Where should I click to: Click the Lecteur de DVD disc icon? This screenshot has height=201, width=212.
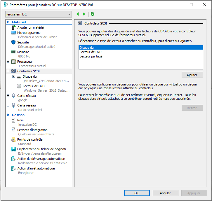point(19,86)
